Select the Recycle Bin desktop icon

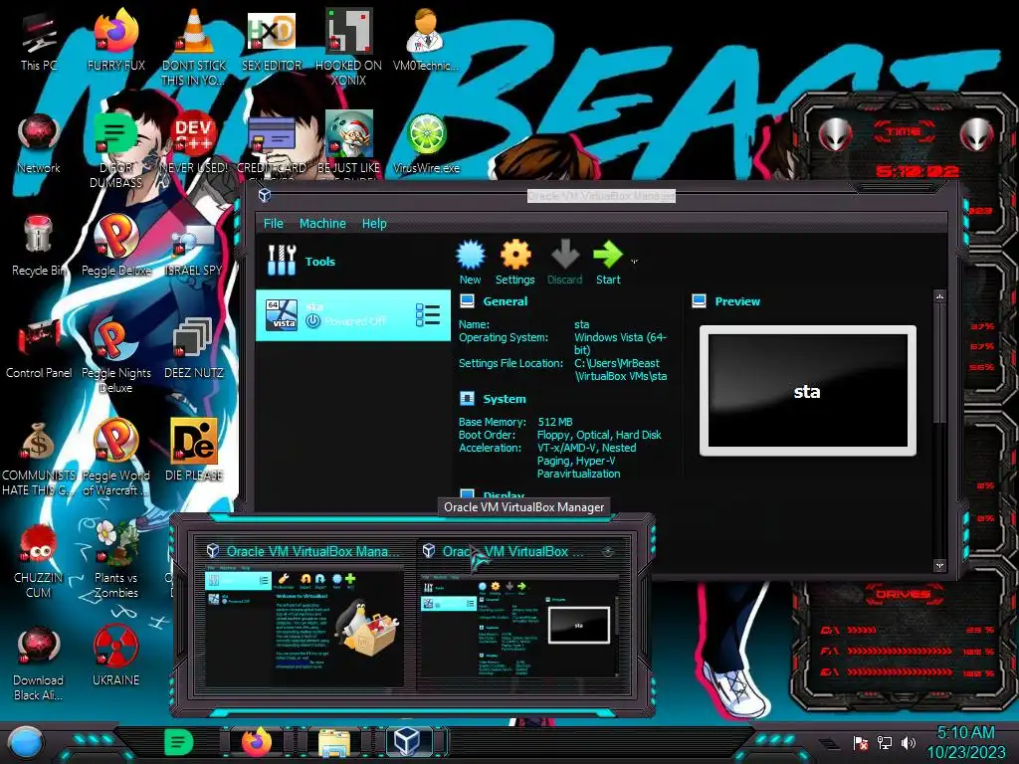pos(39,247)
